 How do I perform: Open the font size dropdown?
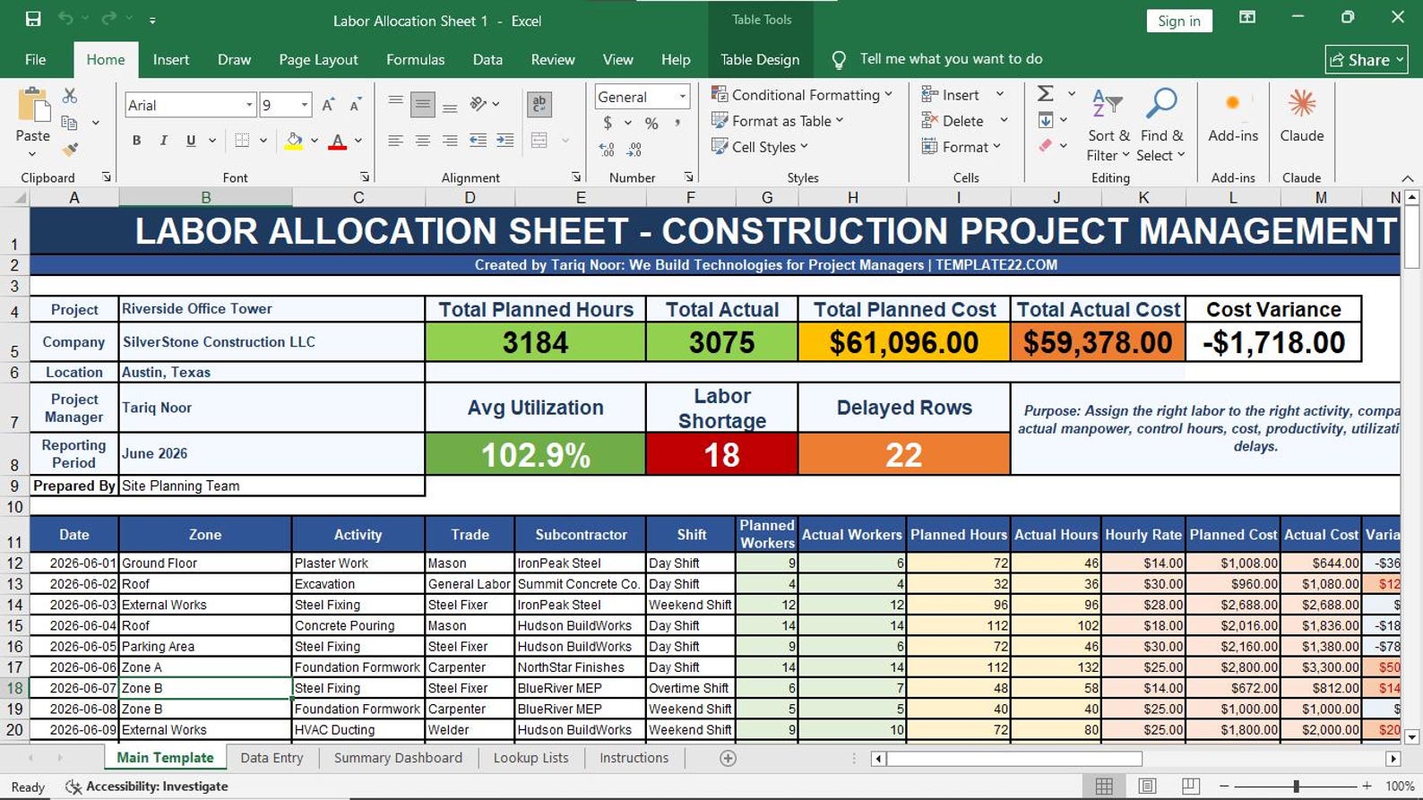[305, 105]
